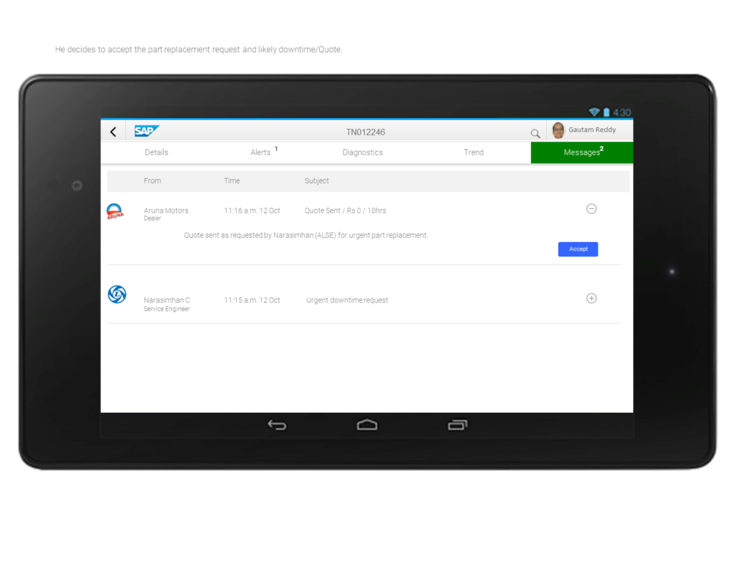The image size is (734, 574).
Task: Tap the Wi-Fi status icon
Action: coord(594,112)
